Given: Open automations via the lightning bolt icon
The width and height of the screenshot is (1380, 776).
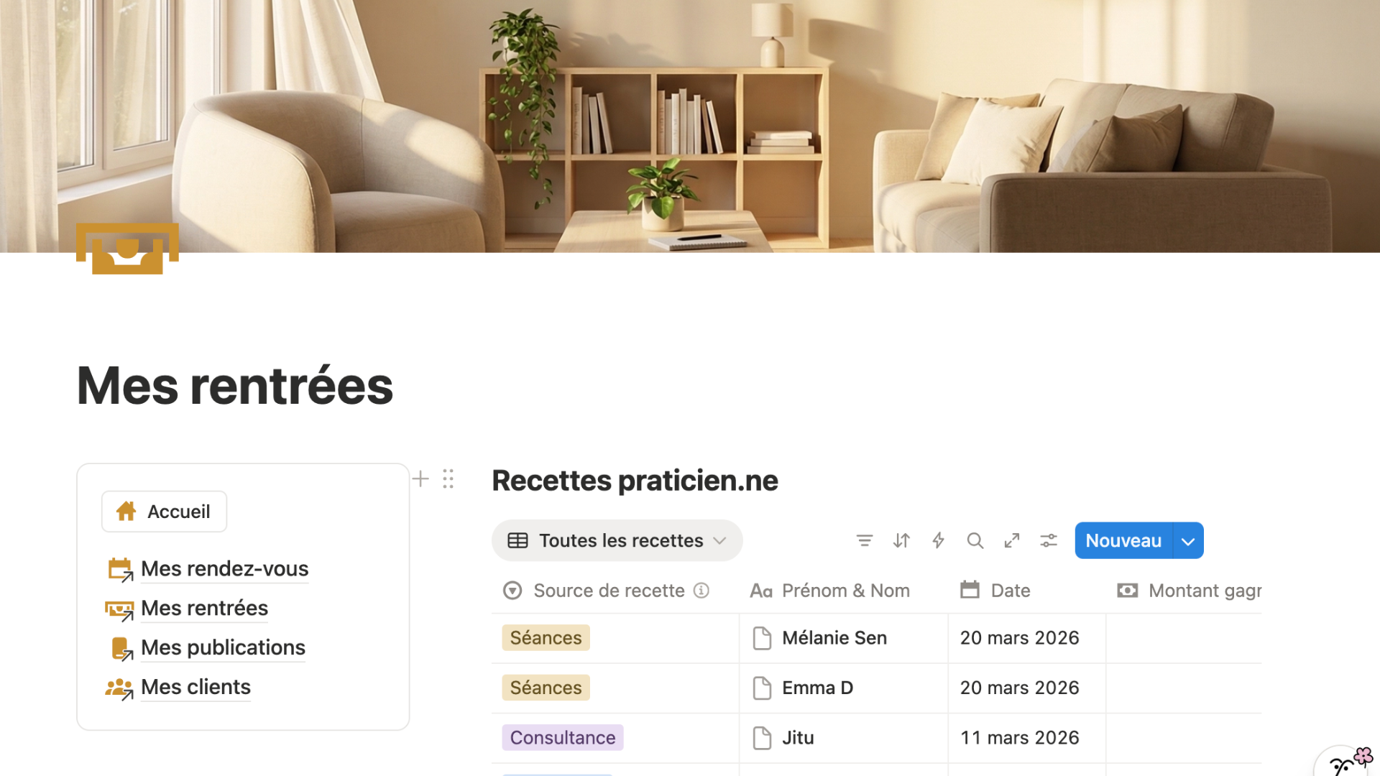Looking at the screenshot, I should tap(938, 540).
